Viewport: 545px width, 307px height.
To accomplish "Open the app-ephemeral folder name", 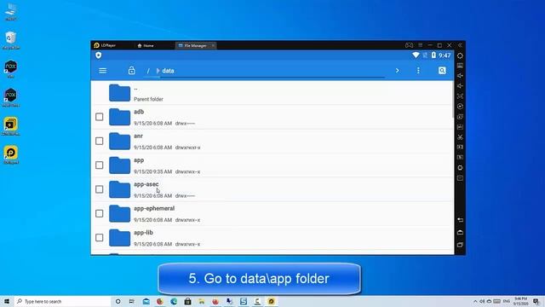I will click(154, 208).
